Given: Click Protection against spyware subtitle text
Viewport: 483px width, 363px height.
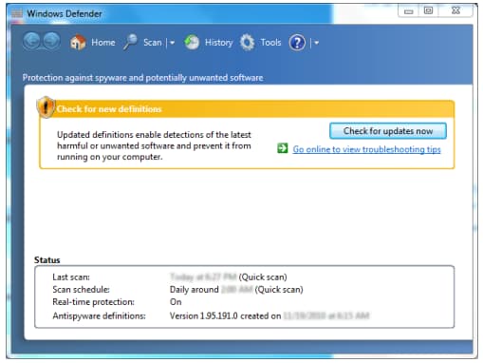Looking at the screenshot, I should (x=142, y=78).
